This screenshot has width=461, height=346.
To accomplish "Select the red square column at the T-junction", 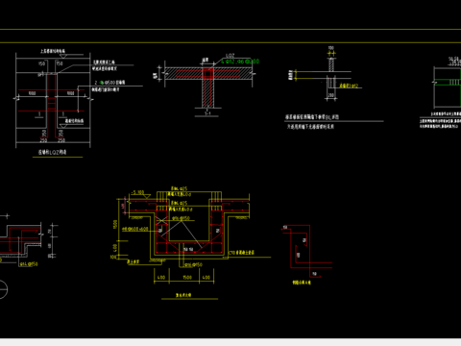I will pos(207,74).
